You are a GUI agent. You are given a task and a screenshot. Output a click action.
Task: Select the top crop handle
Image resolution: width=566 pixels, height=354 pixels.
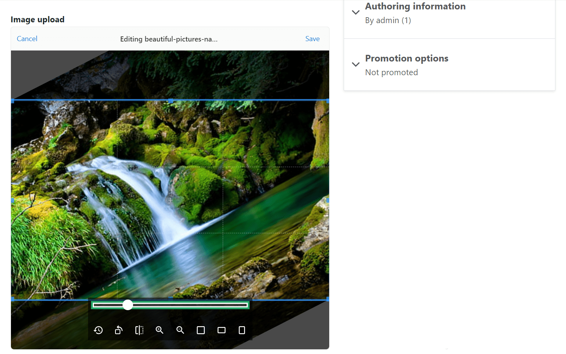click(170, 101)
